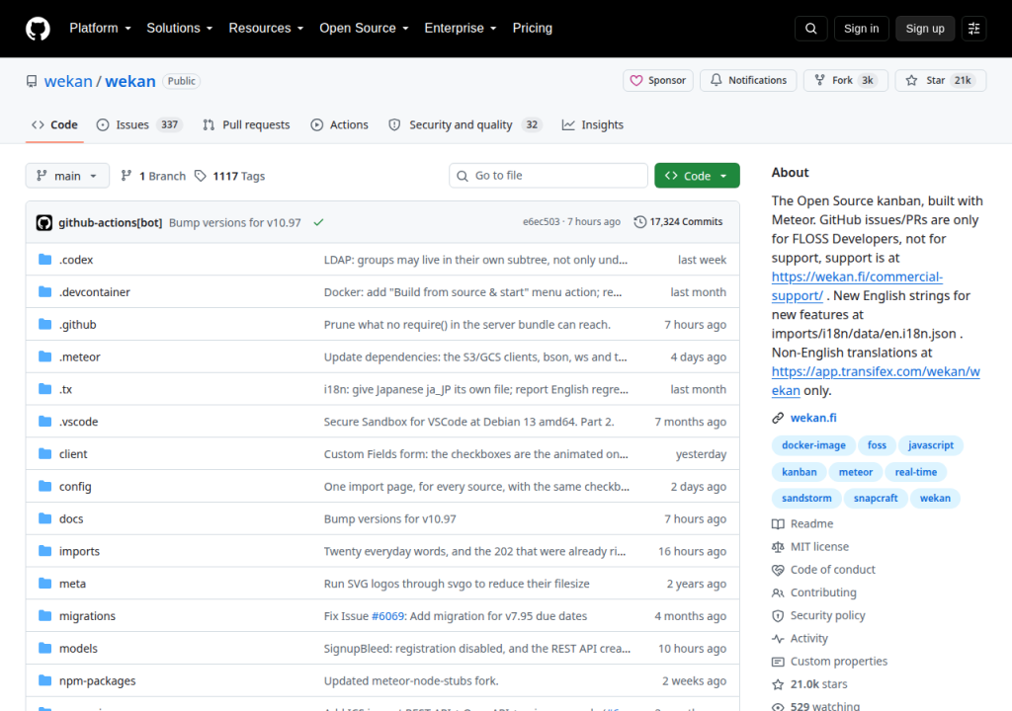Click the Sponsor heart icon

(x=636, y=81)
